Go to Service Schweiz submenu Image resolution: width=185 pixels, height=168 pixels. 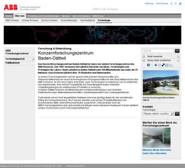pos(49,20)
